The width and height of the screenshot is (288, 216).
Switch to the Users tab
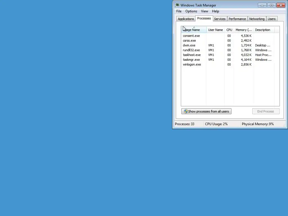[x=271, y=19]
